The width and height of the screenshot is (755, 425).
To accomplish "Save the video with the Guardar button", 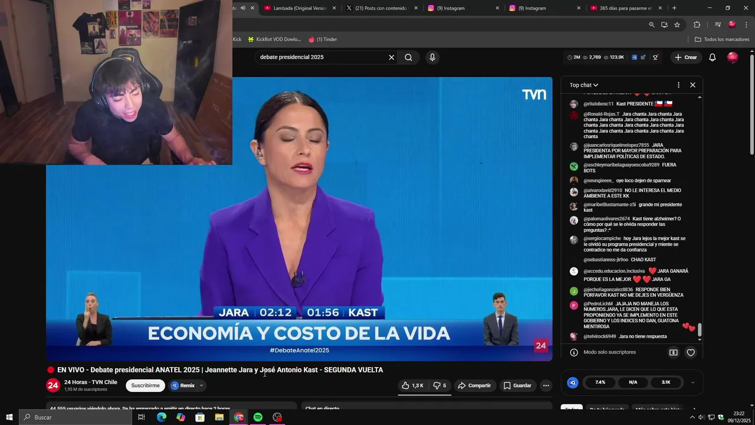I will (x=517, y=385).
